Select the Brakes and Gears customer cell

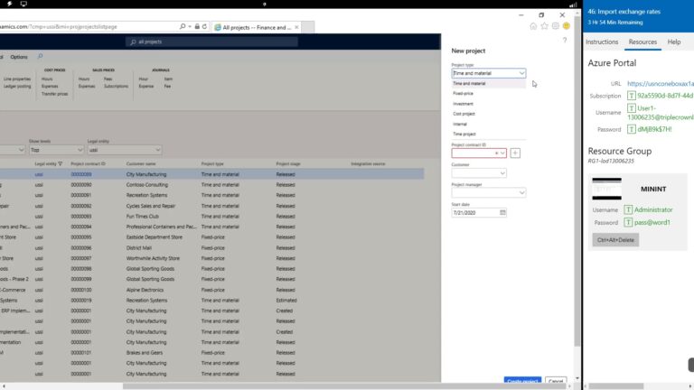(145, 353)
